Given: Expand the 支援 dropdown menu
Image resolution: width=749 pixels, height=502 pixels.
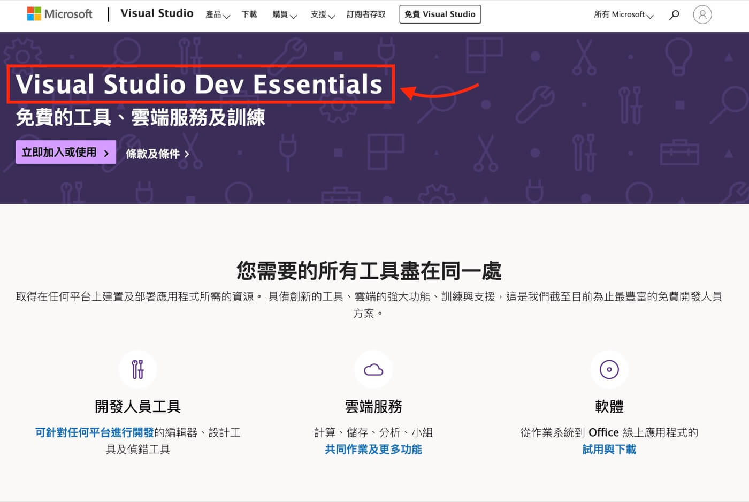Looking at the screenshot, I should click(x=323, y=14).
